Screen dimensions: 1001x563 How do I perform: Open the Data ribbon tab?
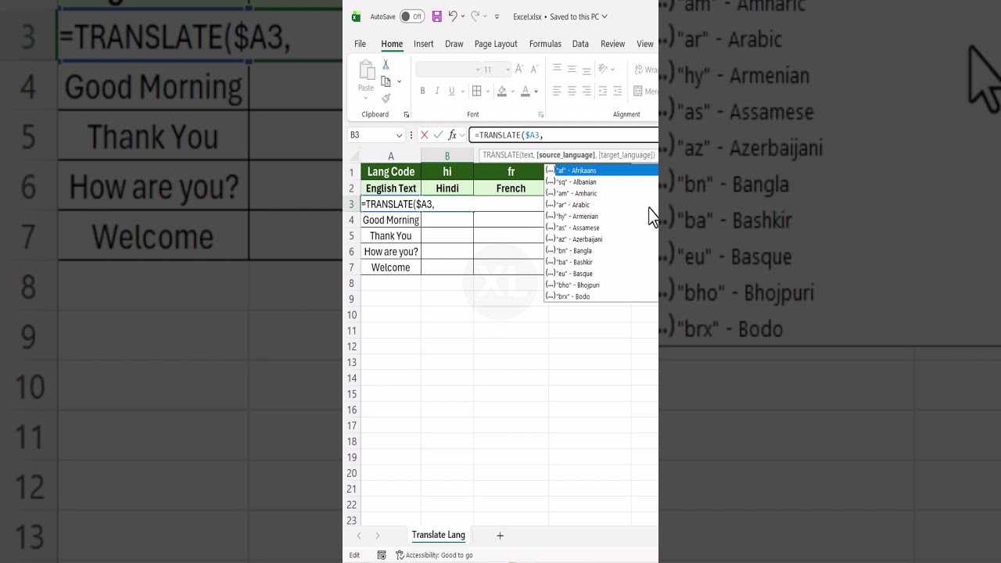tap(580, 44)
